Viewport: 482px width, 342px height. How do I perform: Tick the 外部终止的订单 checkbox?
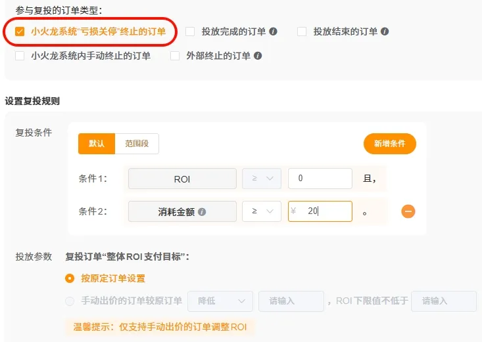(x=175, y=56)
